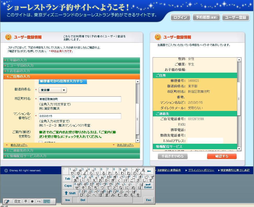Click the Esc key on soft keyboard
The image size is (254, 207).
pos(148,200)
